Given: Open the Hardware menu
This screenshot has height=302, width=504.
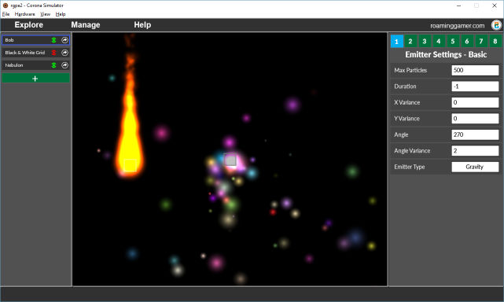Looking at the screenshot, I should click(x=24, y=14).
